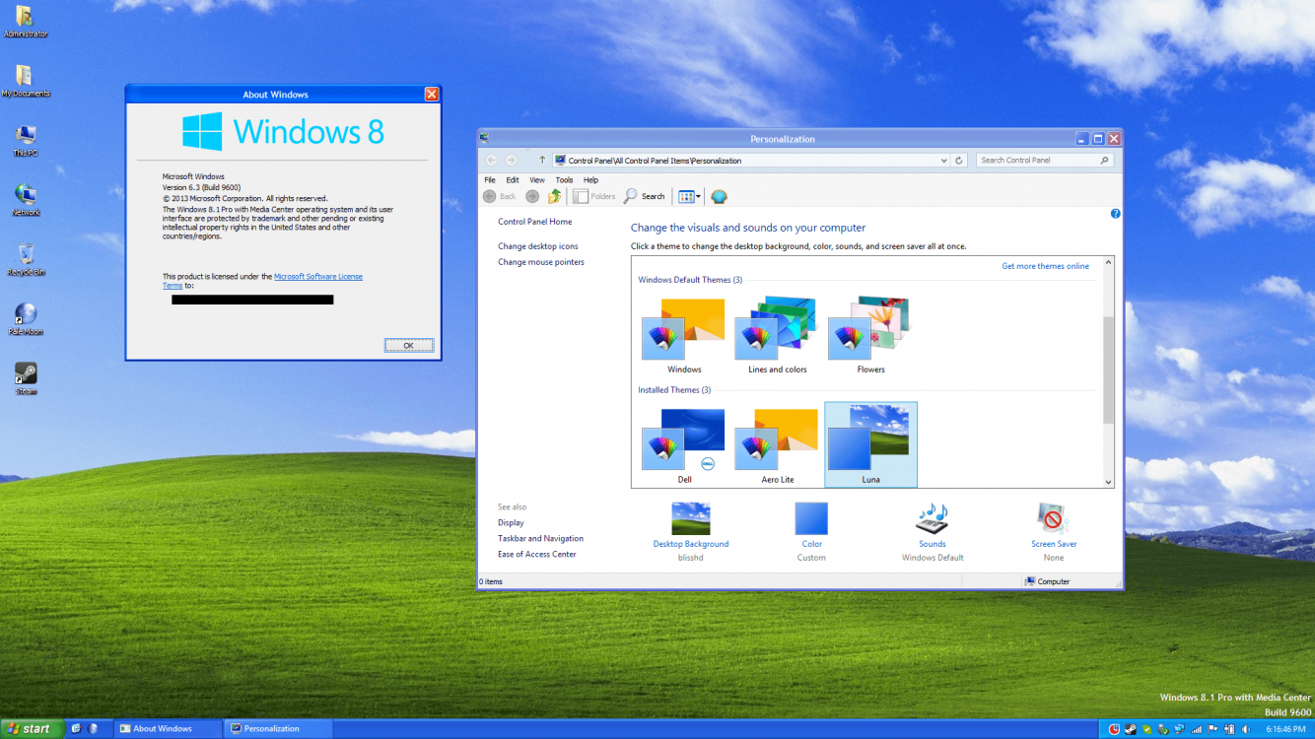Click Change desktop icons link
The image size is (1315, 739).
pos(538,246)
